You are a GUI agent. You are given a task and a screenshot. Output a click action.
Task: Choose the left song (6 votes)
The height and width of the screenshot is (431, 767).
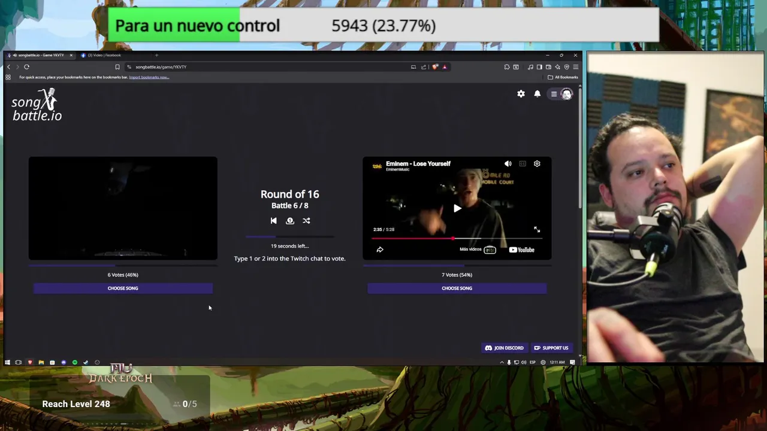pos(123,288)
